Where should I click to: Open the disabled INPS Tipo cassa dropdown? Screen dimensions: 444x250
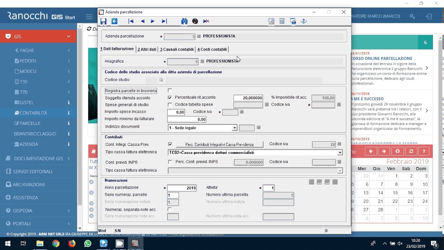pyautogui.click(x=340, y=170)
